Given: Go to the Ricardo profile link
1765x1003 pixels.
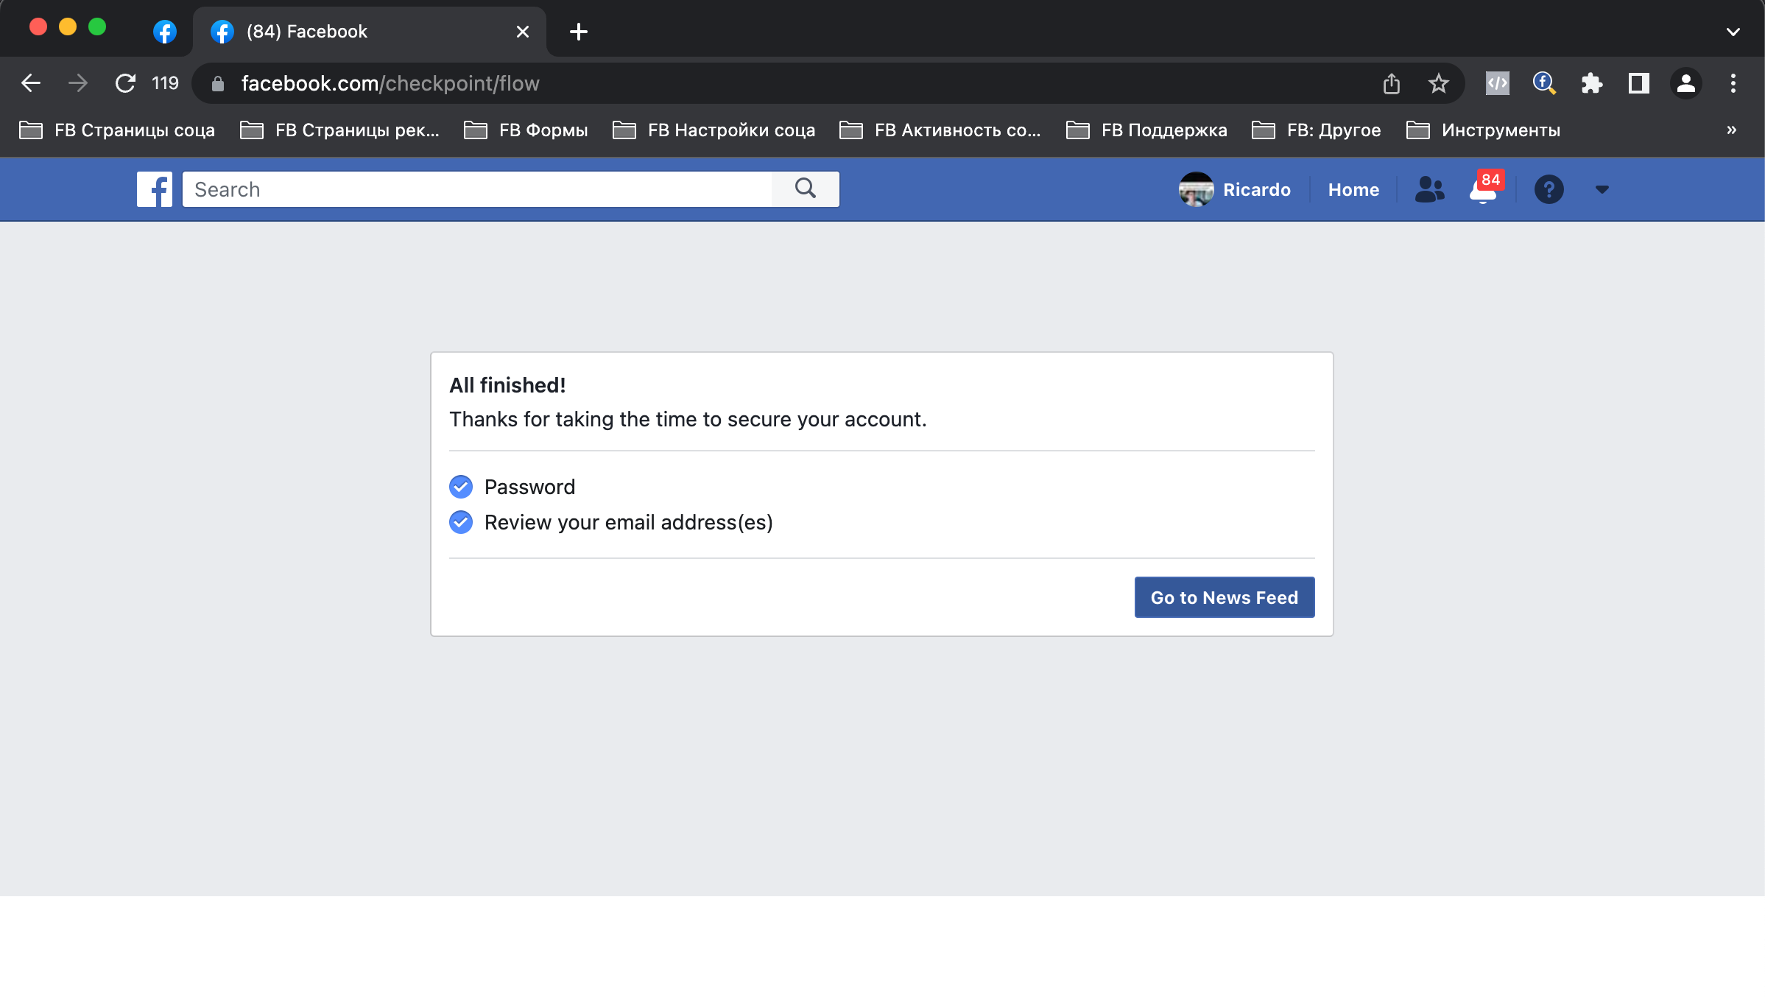Looking at the screenshot, I should click(1256, 190).
